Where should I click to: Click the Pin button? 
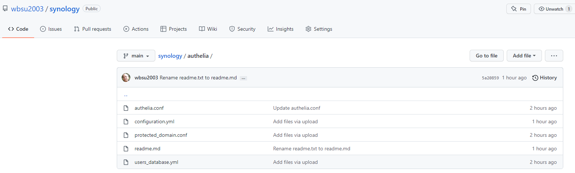pos(518,9)
